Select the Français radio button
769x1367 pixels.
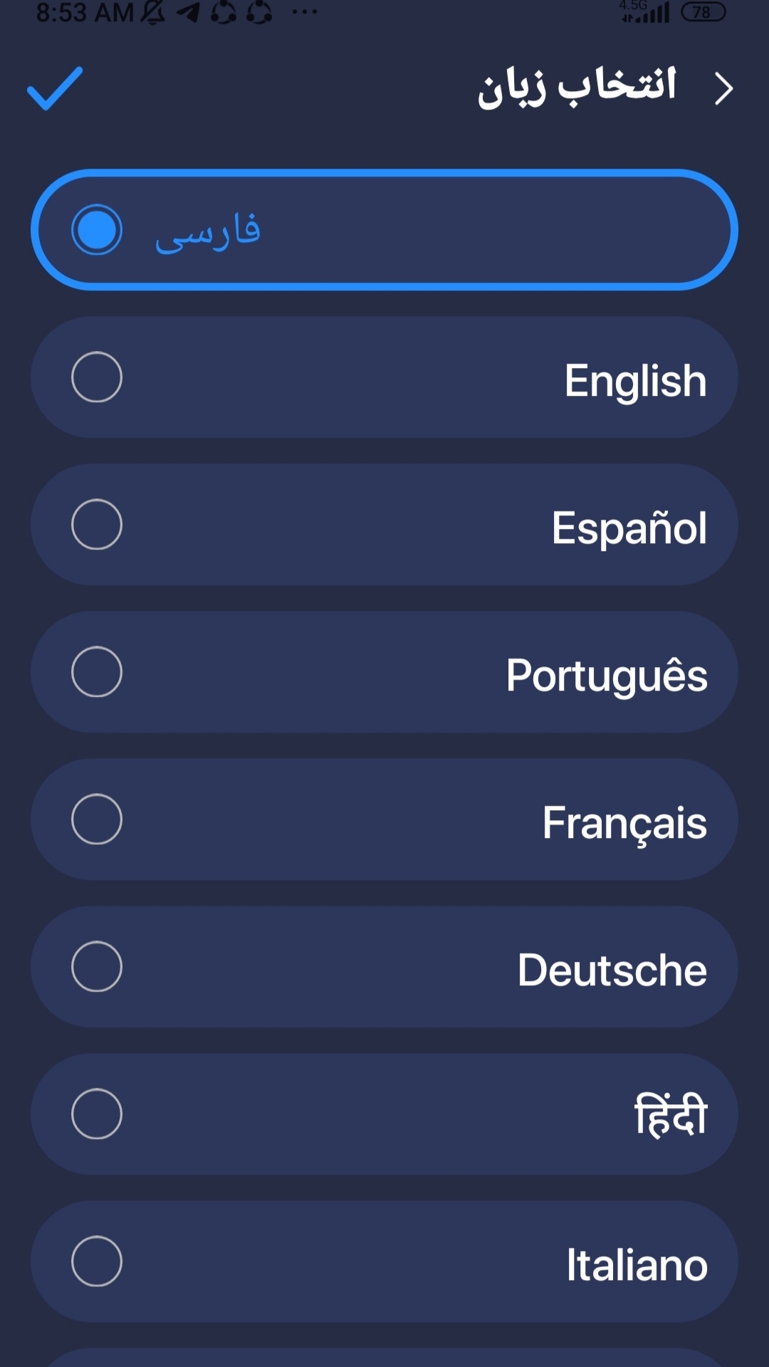click(97, 819)
